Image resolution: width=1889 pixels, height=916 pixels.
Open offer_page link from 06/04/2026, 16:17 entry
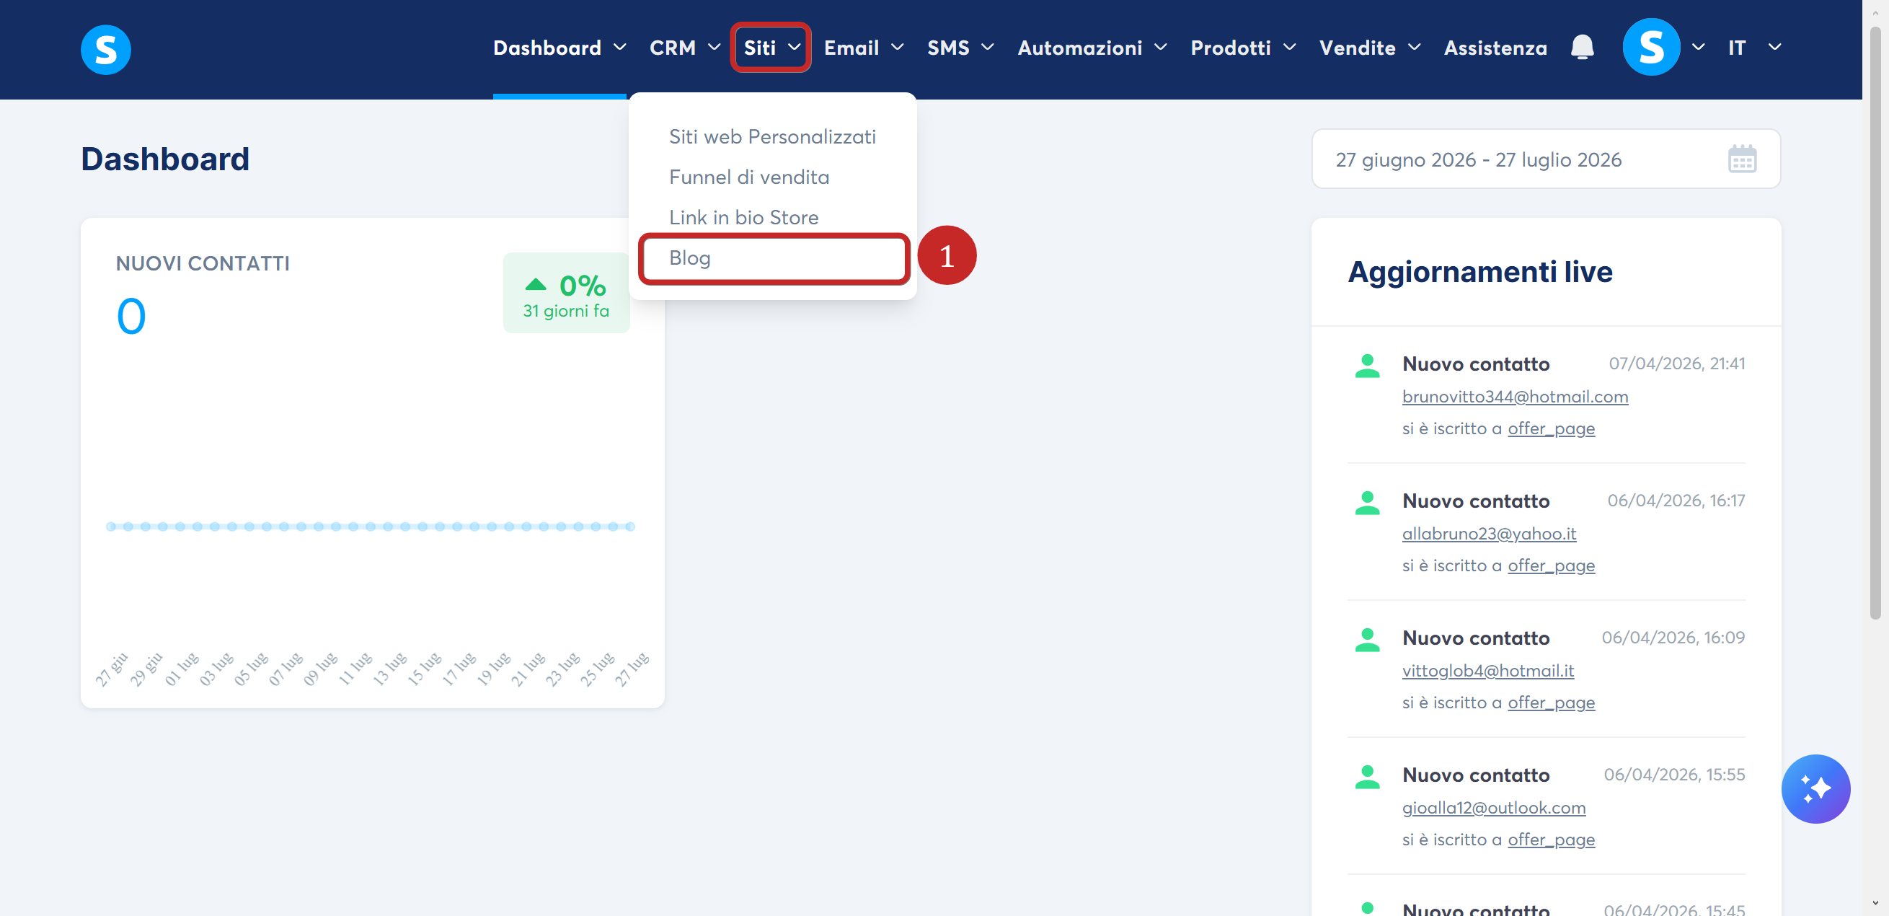pos(1551,565)
